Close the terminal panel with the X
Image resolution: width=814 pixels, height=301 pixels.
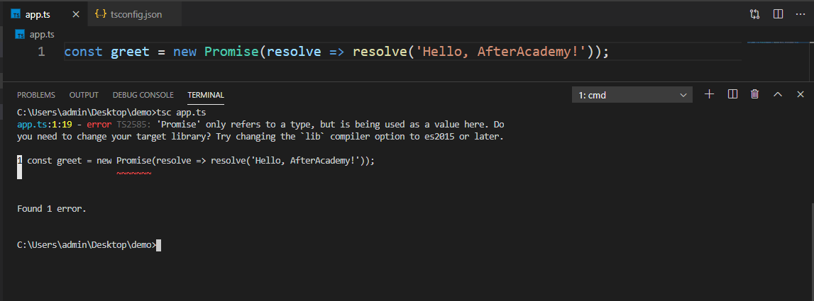click(x=801, y=94)
